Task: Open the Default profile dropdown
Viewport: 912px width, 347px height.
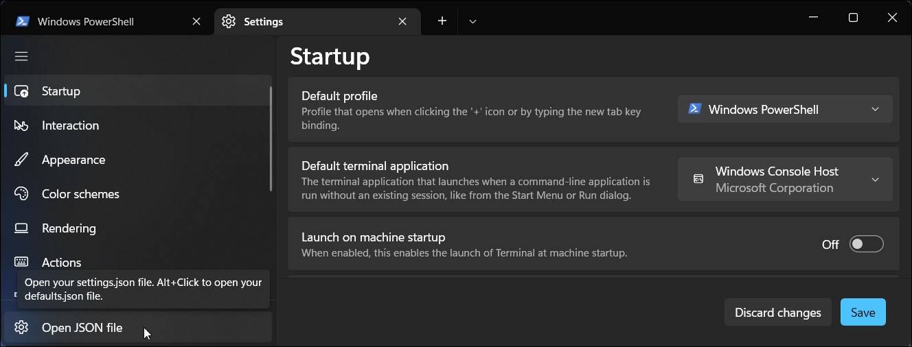Action: (785, 109)
